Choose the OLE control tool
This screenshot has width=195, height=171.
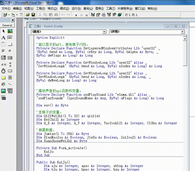pos(3,98)
